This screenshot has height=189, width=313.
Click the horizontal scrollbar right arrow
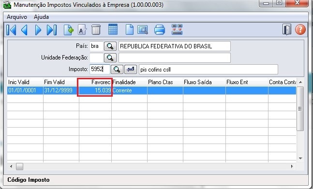pos(292,166)
